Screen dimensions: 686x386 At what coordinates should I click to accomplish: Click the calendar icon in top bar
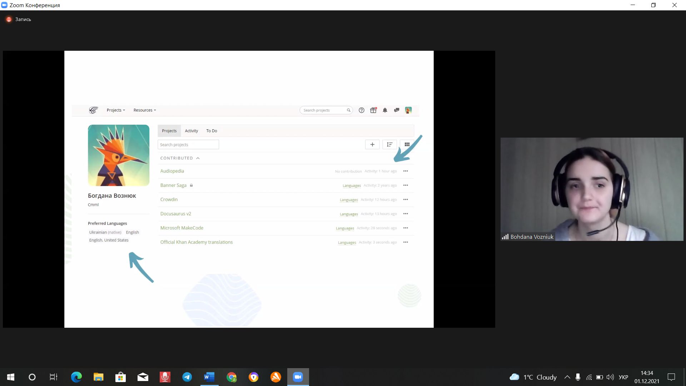[373, 110]
